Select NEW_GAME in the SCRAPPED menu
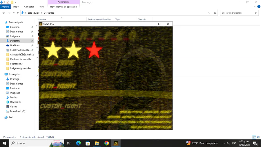This screenshot has height=147, width=261. tap(58, 63)
